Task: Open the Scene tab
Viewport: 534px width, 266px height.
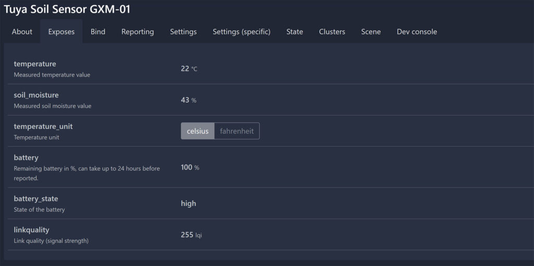Action: (x=371, y=32)
